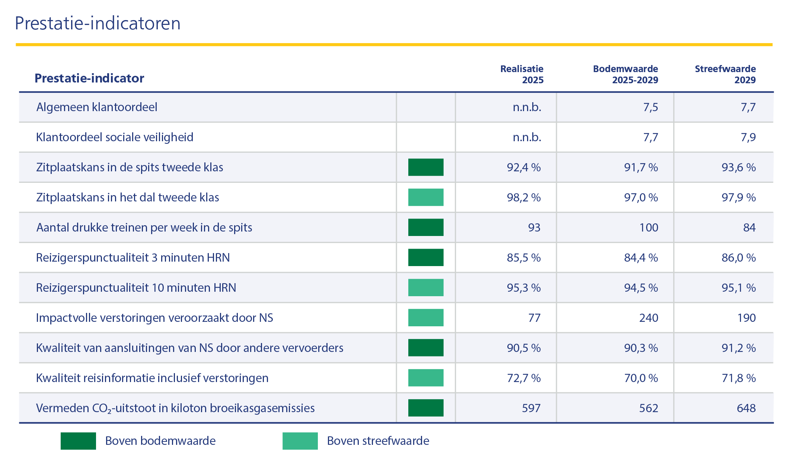798x469 pixels.
Task: Click the status swatch for Zitplaatskans in de spits
Action: tap(426, 167)
